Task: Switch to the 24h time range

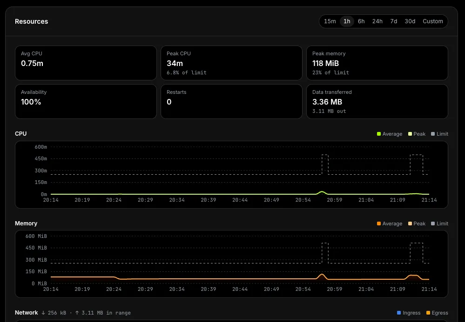Action: (377, 21)
